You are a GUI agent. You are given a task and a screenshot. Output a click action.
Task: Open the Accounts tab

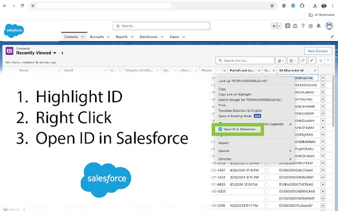(97, 37)
